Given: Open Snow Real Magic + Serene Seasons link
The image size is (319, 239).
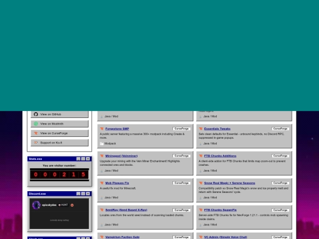Looking at the screenshot, I should coord(229,183).
